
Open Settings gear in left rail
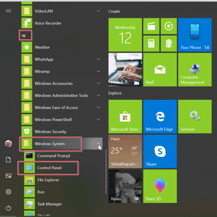(8, 192)
